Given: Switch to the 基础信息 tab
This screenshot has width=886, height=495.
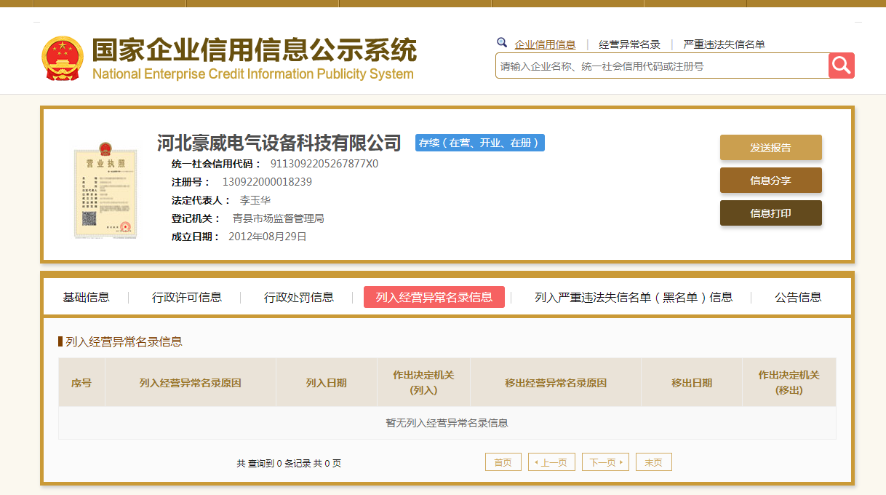Looking at the screenshot, I should point(86,297).
